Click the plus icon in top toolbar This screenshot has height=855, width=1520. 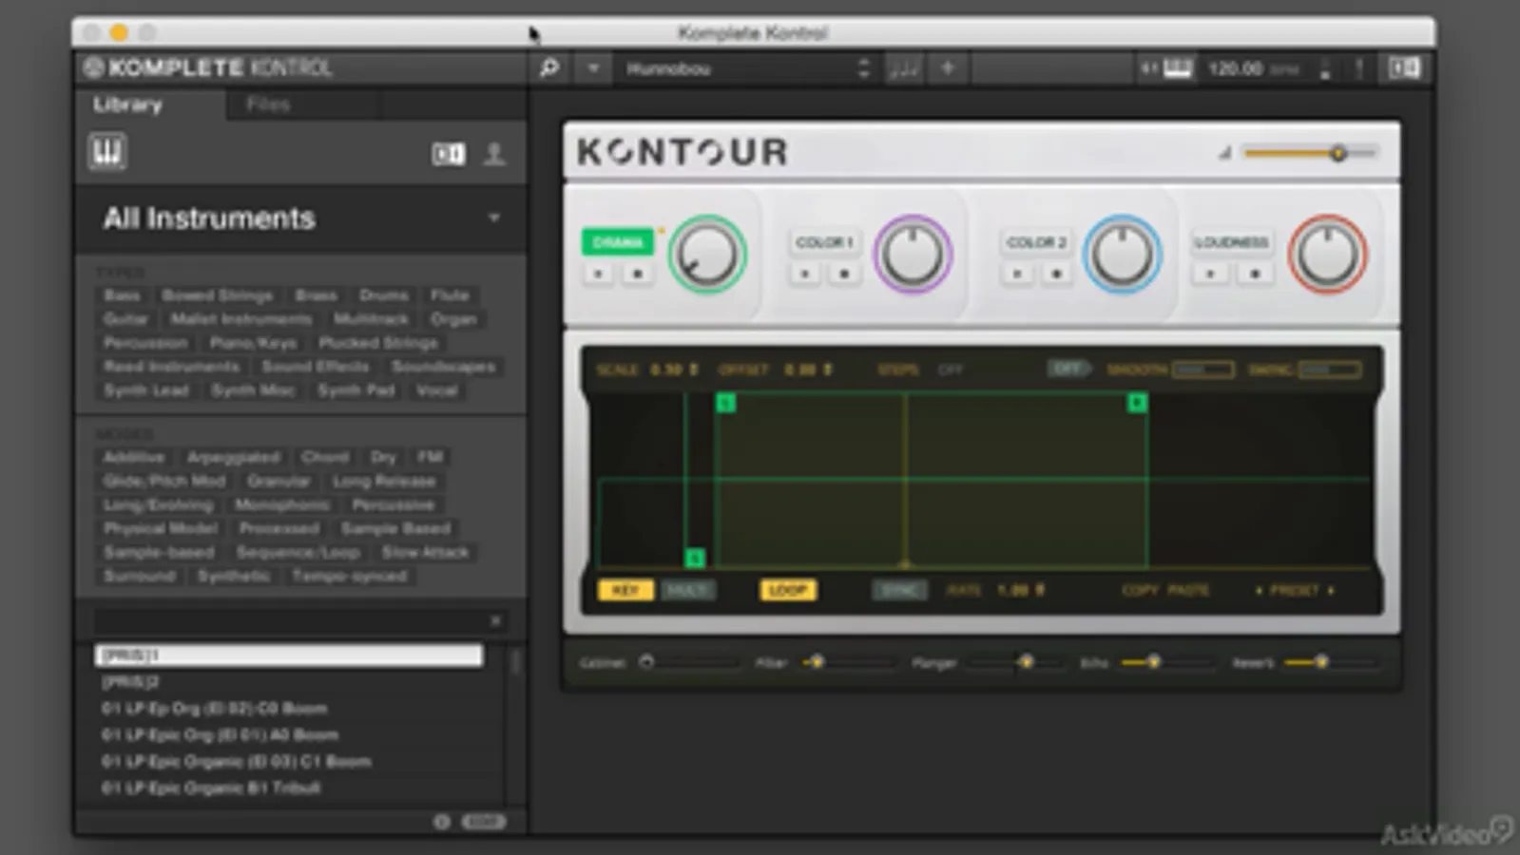tap(947, 68)
